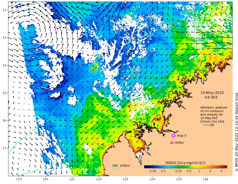Click the '0.25' colorbar tick label
Image resolution: width=238 pixels, height=184 pixels.
pyautogui.click(x=178, y=171)
